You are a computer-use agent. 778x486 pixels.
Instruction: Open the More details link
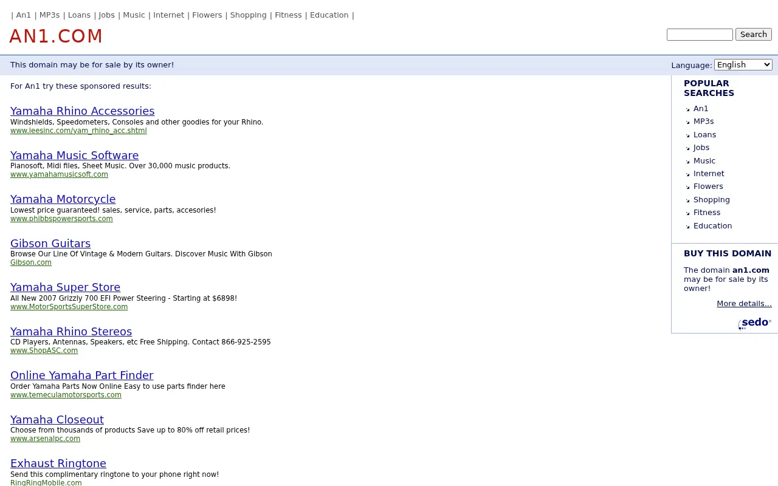[x=744, y=304]
